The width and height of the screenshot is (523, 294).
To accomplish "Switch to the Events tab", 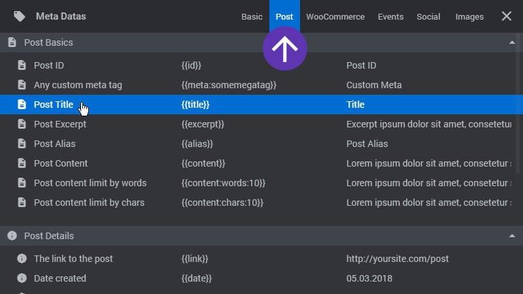I will (390, 17).
